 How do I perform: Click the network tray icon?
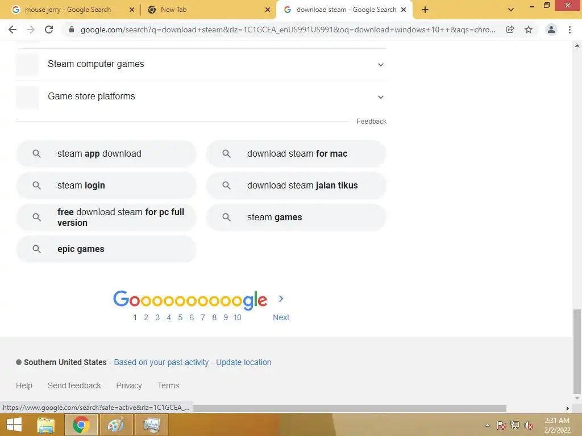(515, 425)
